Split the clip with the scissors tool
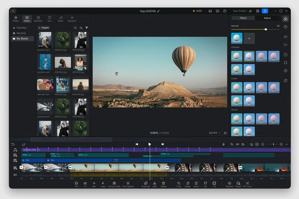299x199 pixels. pyautogui.click(x=155, y=184)
